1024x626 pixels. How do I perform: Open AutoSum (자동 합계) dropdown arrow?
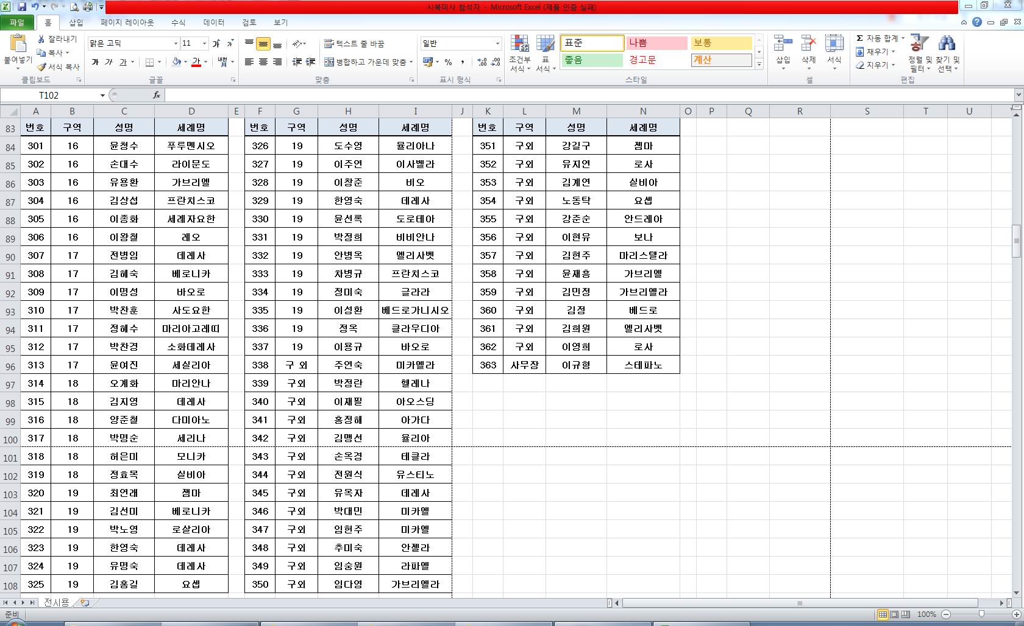[x=903, y=38]
